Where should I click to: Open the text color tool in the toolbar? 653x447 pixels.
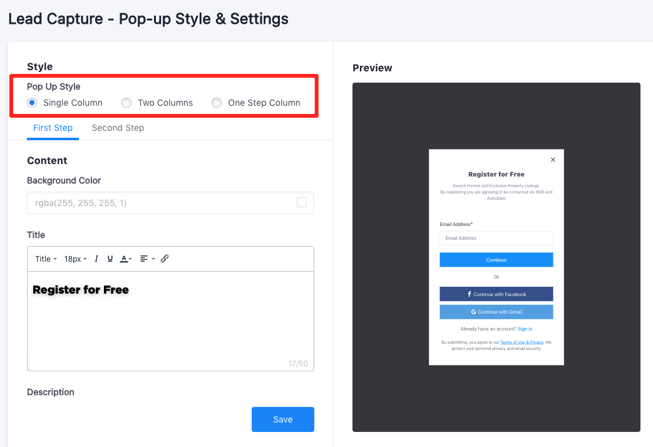click(124, 259)
